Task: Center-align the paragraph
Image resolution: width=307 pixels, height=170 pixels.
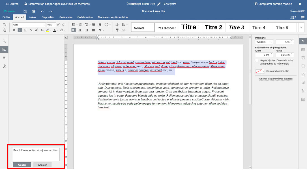Action: [x=80, y=30]
